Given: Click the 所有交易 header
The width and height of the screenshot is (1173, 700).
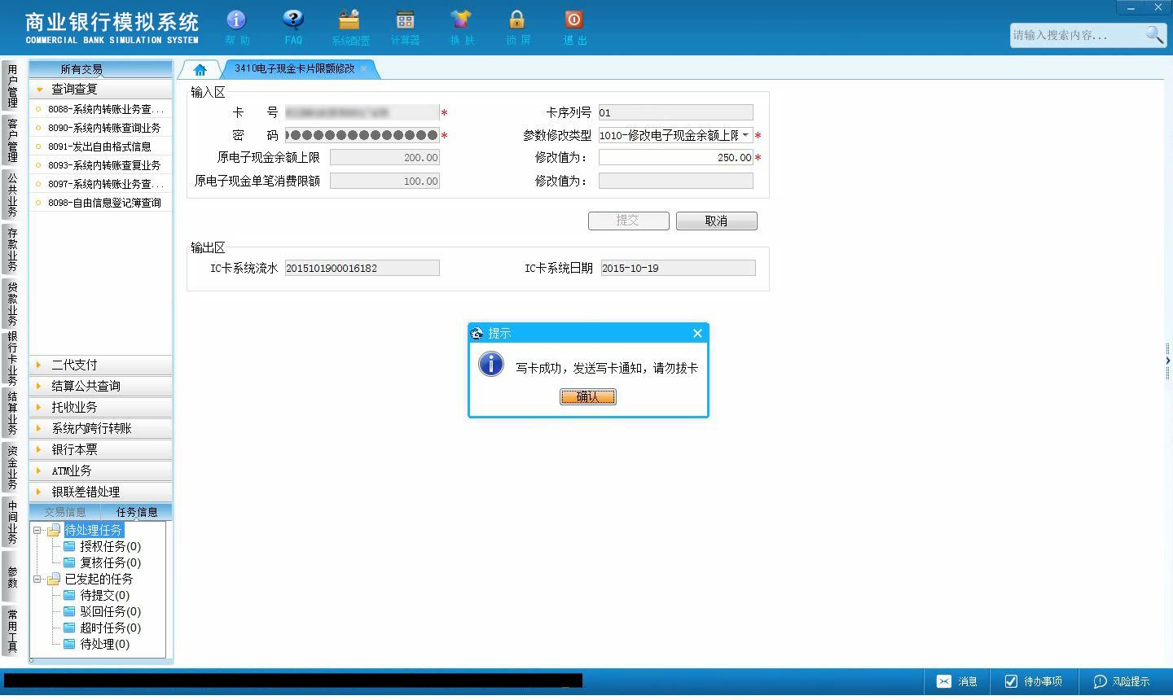Looking at the screenshot, I should coord(101,69).
